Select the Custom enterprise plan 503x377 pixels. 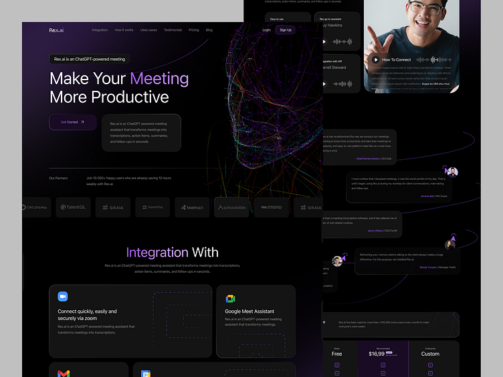[x=430, y=354]
